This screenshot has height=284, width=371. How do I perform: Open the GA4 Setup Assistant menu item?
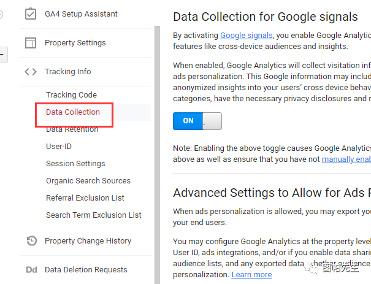(81, 14)
